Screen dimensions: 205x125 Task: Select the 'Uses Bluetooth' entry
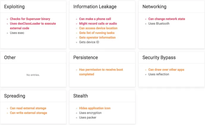159,24
